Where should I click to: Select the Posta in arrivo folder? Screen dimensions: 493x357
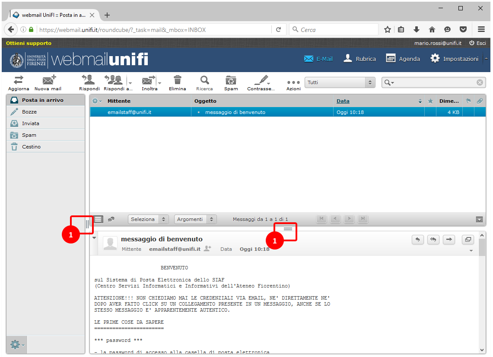coord(46,100)
